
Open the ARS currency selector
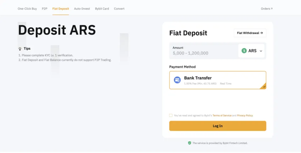(x=251, y=51)
